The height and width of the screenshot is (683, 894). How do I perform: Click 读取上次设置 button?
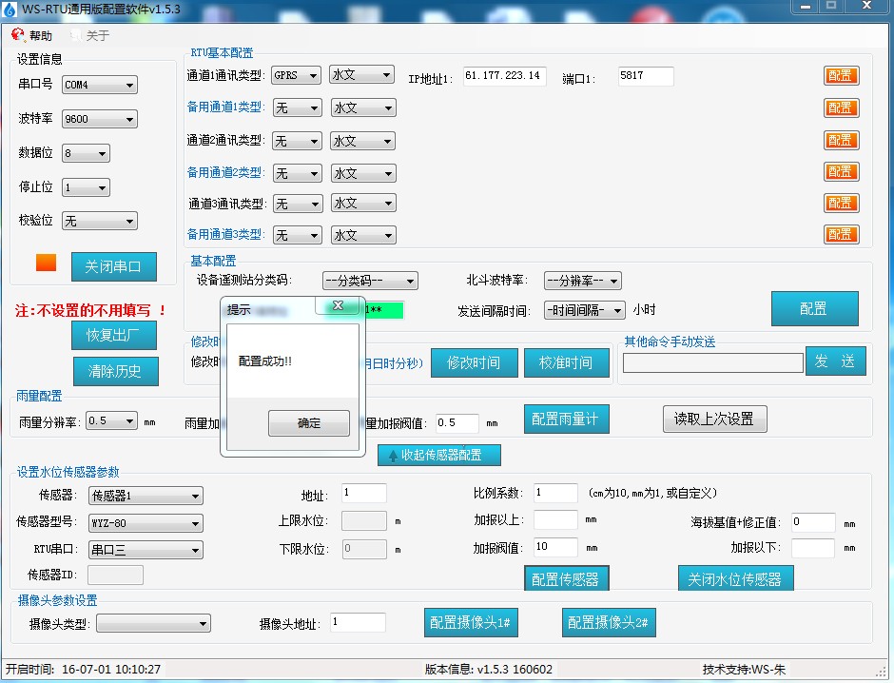pos(714,419)
